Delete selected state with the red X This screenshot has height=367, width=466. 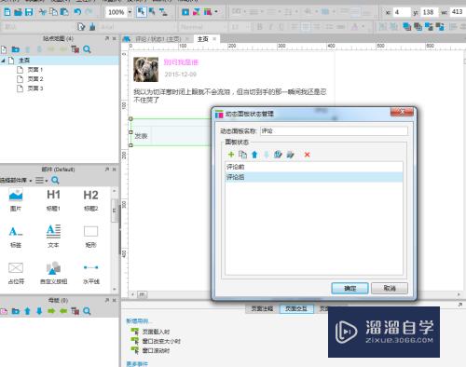point(308,155)
